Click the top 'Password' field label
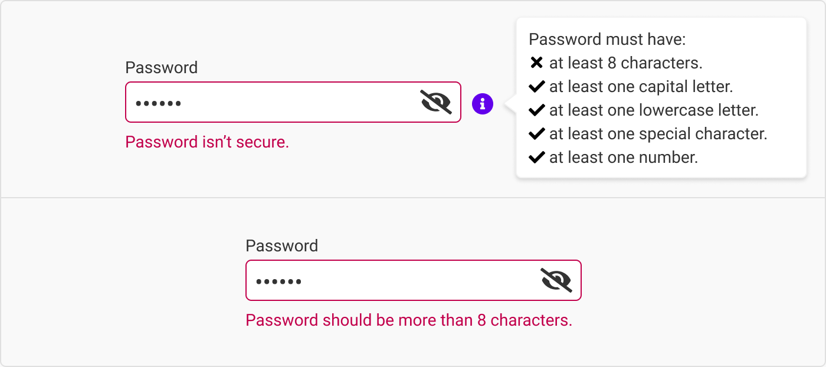The width and height of the screenshot is (826, 367). (161, 67)
